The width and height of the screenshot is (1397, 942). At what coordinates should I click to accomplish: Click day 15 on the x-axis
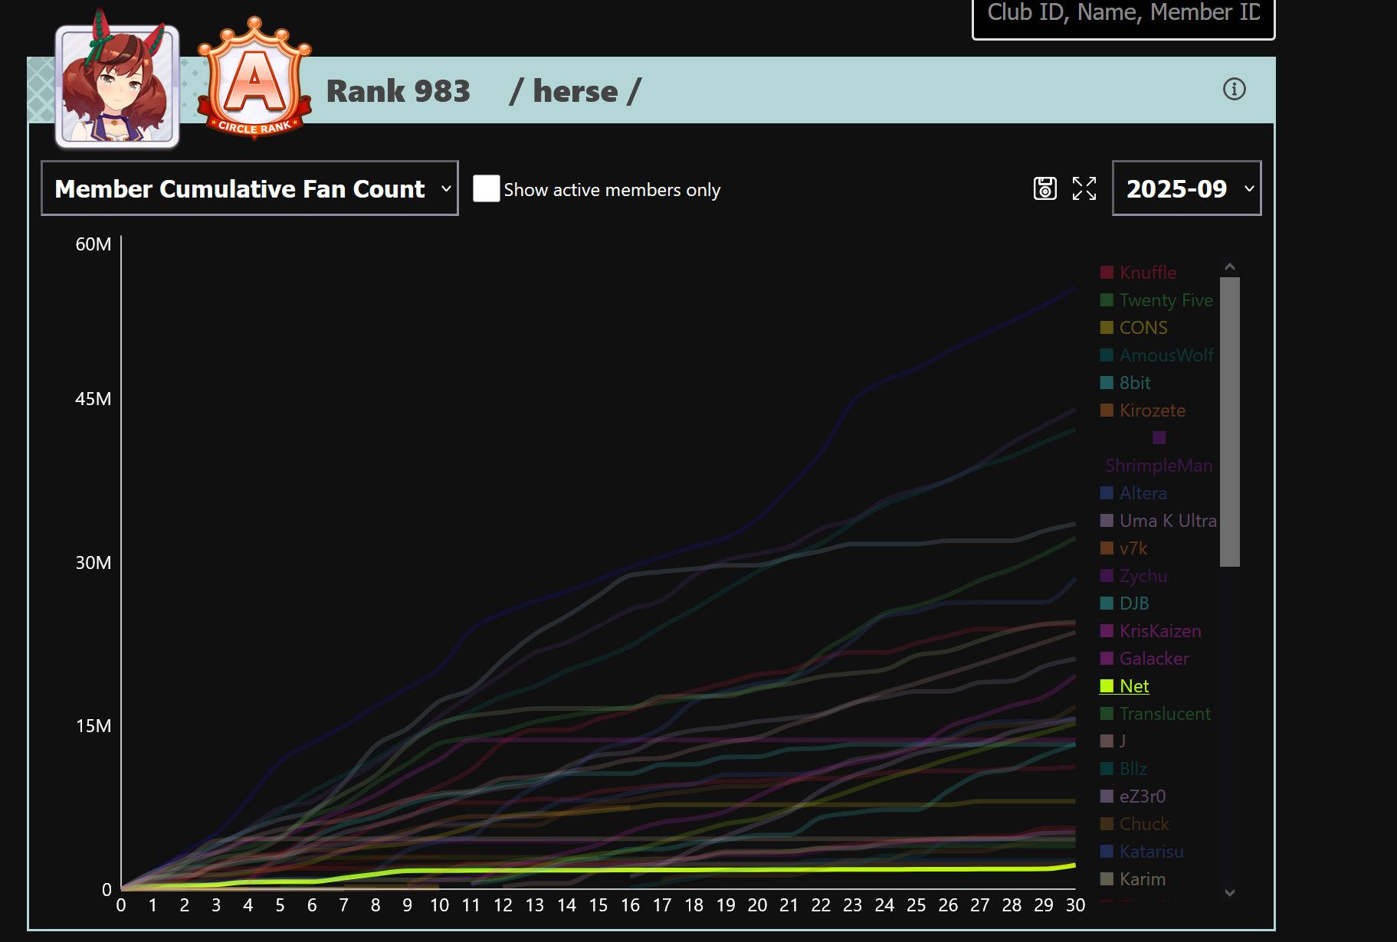[x=598, y=905]
